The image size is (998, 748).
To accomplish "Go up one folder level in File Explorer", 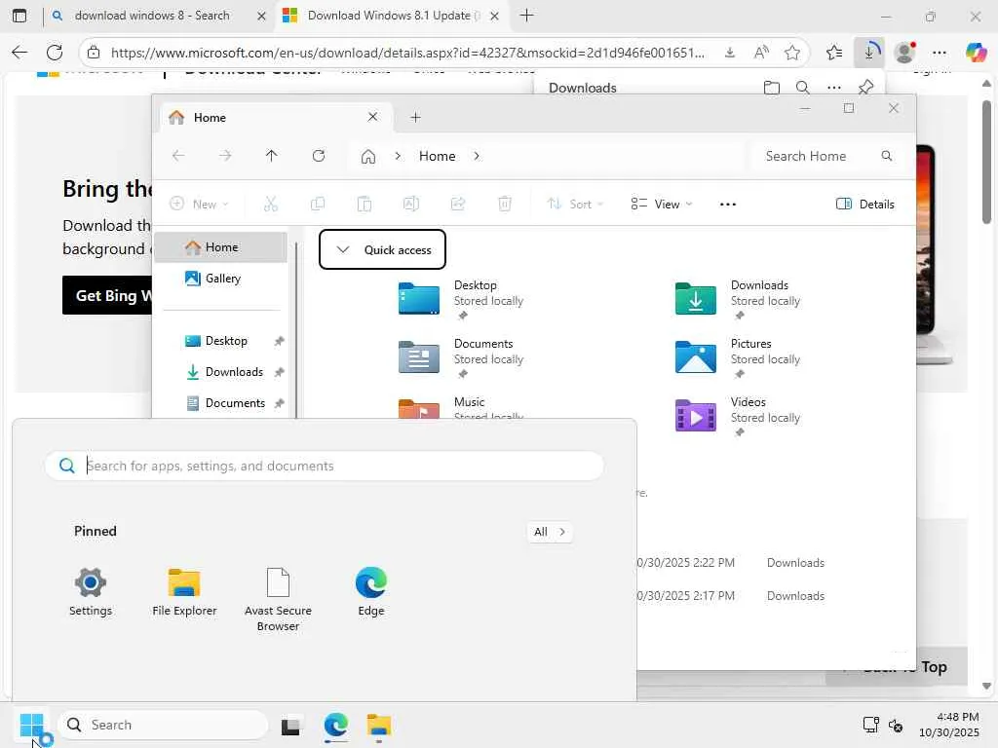I will tap(272, 156).
